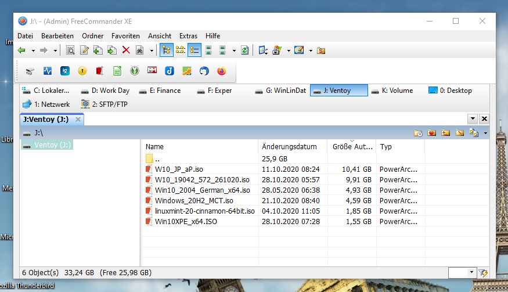Open the Datei menu
Screen dimensions: 508x292
coord(26,36)
